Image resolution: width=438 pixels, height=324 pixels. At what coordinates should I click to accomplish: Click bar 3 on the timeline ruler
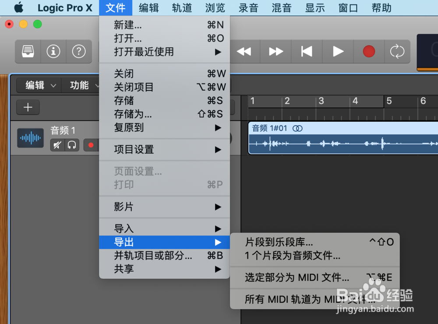point(321,101)
